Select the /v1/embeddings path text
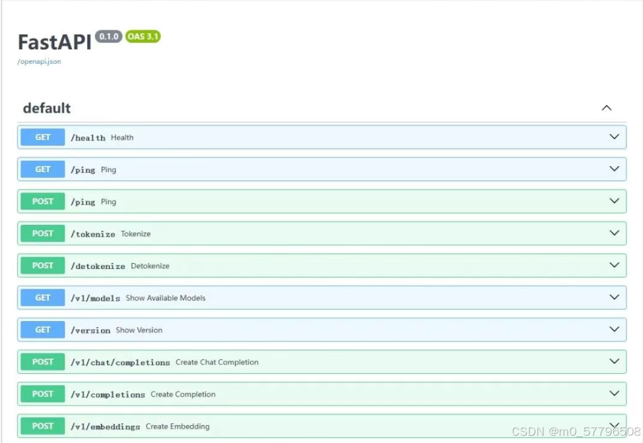 click(x=106, y=427)
